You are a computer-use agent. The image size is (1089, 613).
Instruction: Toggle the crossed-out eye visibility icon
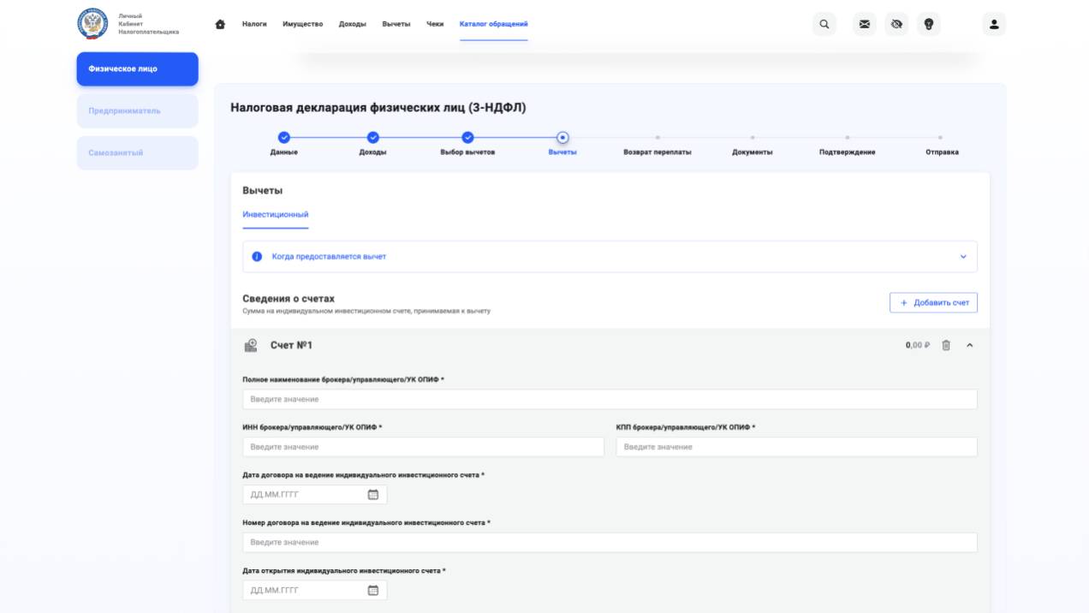896,24
